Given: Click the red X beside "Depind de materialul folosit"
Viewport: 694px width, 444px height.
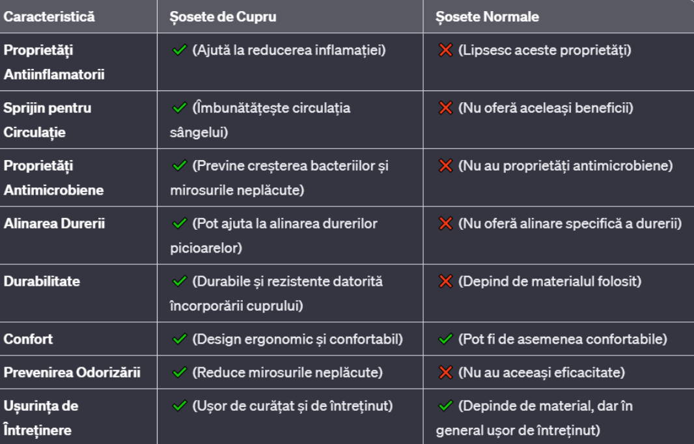Looking at the screenshot, I should pyautogui.click(x=446, y=281).
